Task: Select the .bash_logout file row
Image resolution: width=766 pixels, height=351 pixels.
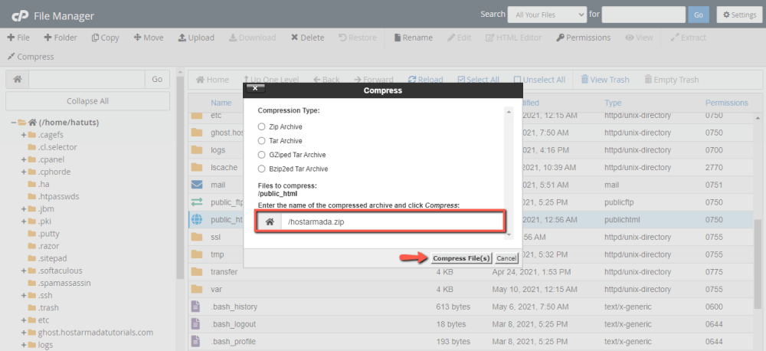Action: 472,324
